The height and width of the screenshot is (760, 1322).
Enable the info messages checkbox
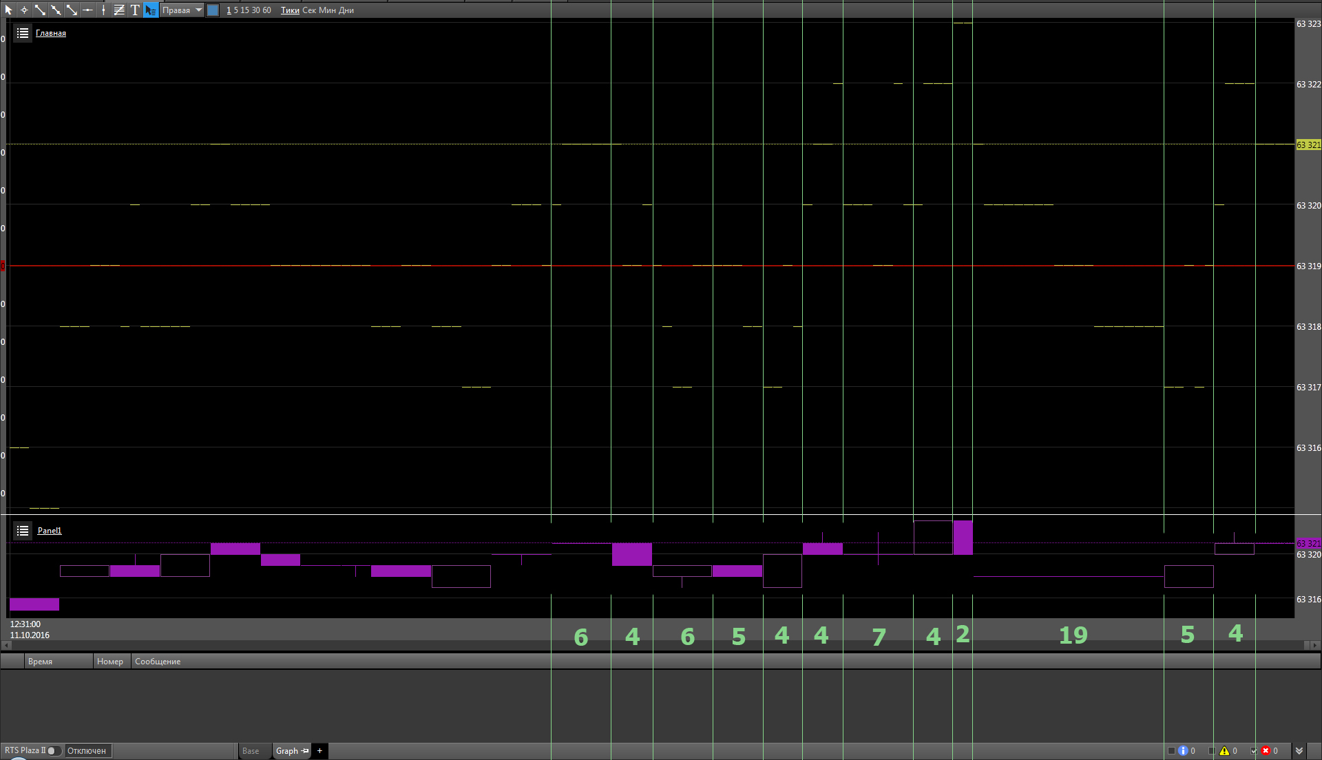(x=1171, y=751)
